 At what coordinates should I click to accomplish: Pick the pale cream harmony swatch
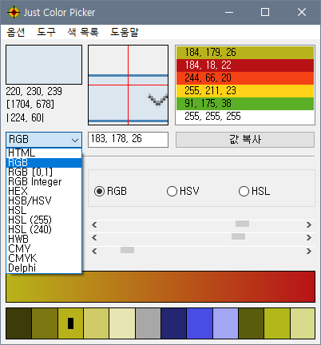pos(122,323)
